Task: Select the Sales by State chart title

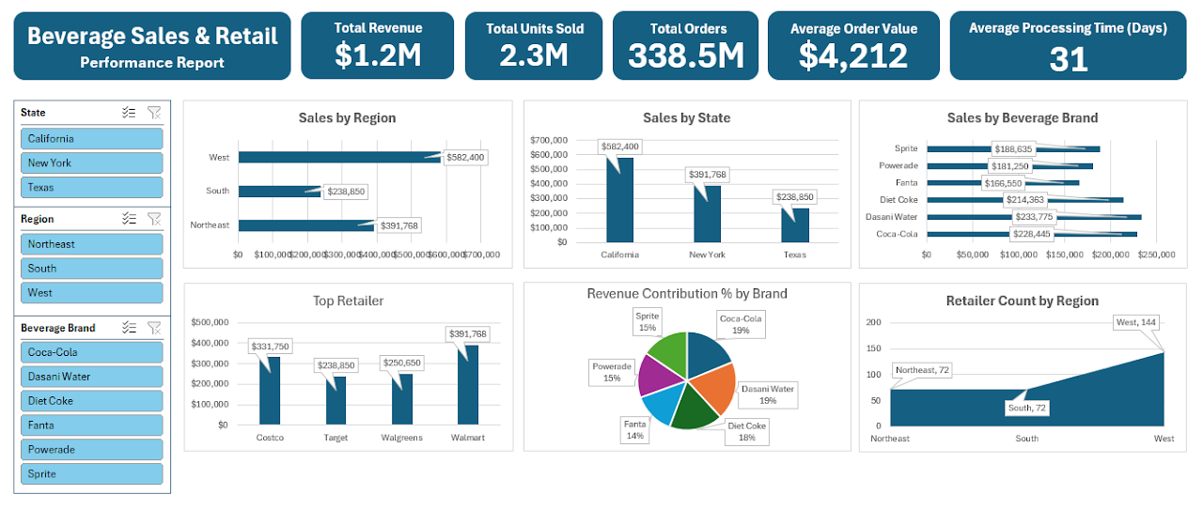Action: point(686,117)
